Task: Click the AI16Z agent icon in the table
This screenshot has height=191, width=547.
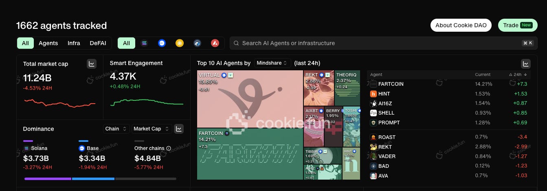Action: [x=373, y=103]
